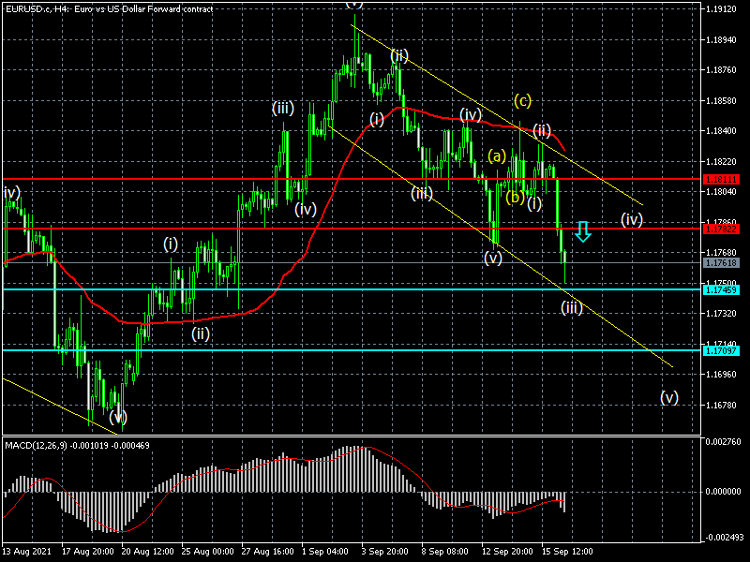Click the red 1.17822 price level tag
Image resolution: width=750 pixels, height=562 pixels.
[x=721, y=229]
